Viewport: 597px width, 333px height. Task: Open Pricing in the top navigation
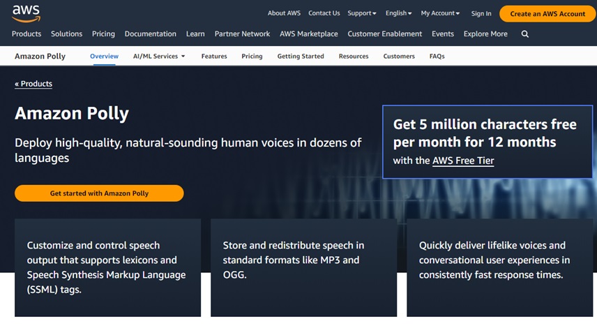pyautogui.click(x=103, y=34)
